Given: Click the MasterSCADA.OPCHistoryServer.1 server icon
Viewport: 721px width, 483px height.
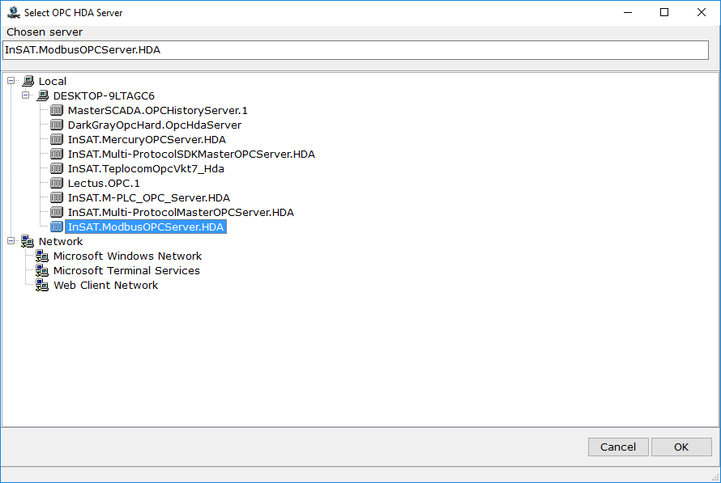Looking at the screenshot, I should [x=57, y=110].
